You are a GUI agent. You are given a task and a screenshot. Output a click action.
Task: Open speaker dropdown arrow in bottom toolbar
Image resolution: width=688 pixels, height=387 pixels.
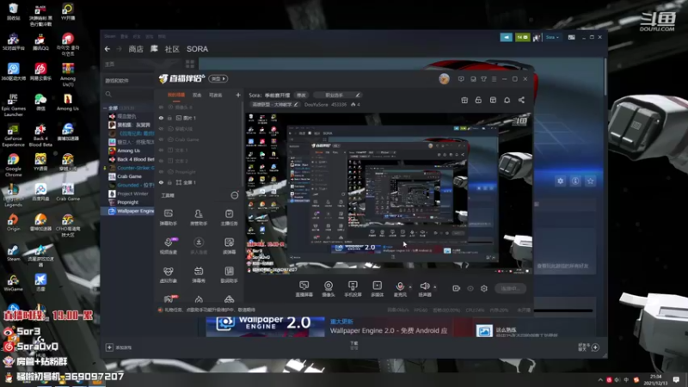click(435, 287)
